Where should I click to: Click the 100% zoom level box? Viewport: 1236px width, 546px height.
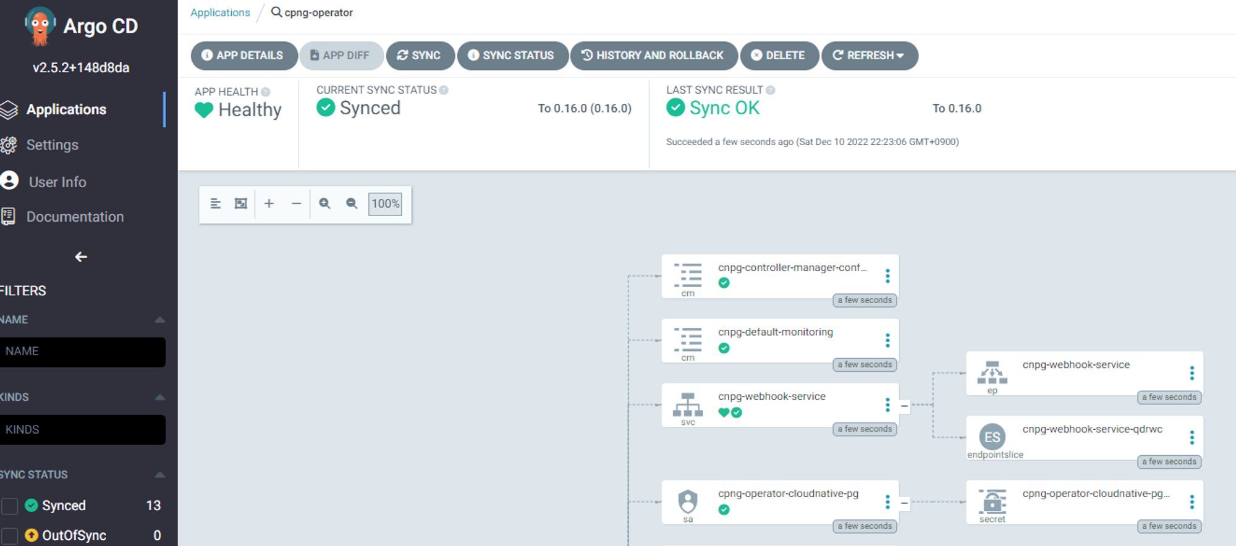click(385, 204)
